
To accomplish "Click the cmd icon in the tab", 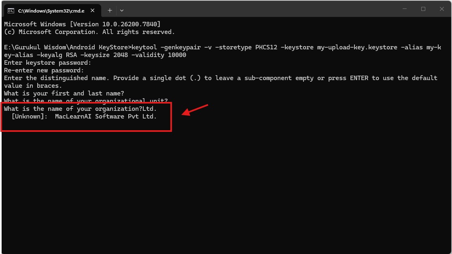I will pos(11,11).
